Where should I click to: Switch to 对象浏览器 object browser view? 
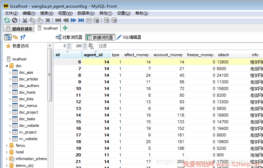69,38
